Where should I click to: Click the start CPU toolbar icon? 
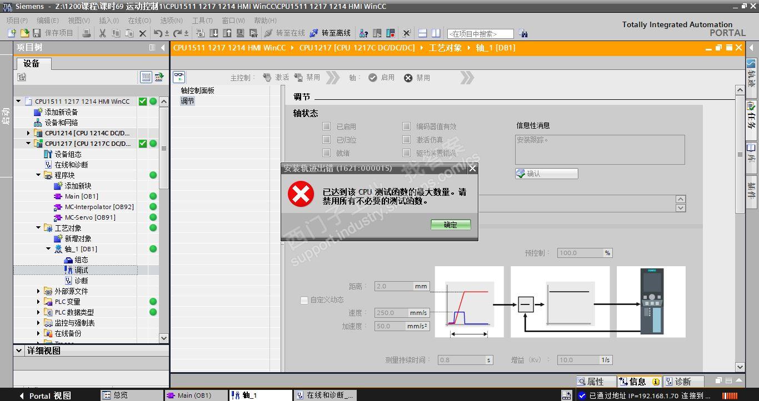tap(378, 33)
